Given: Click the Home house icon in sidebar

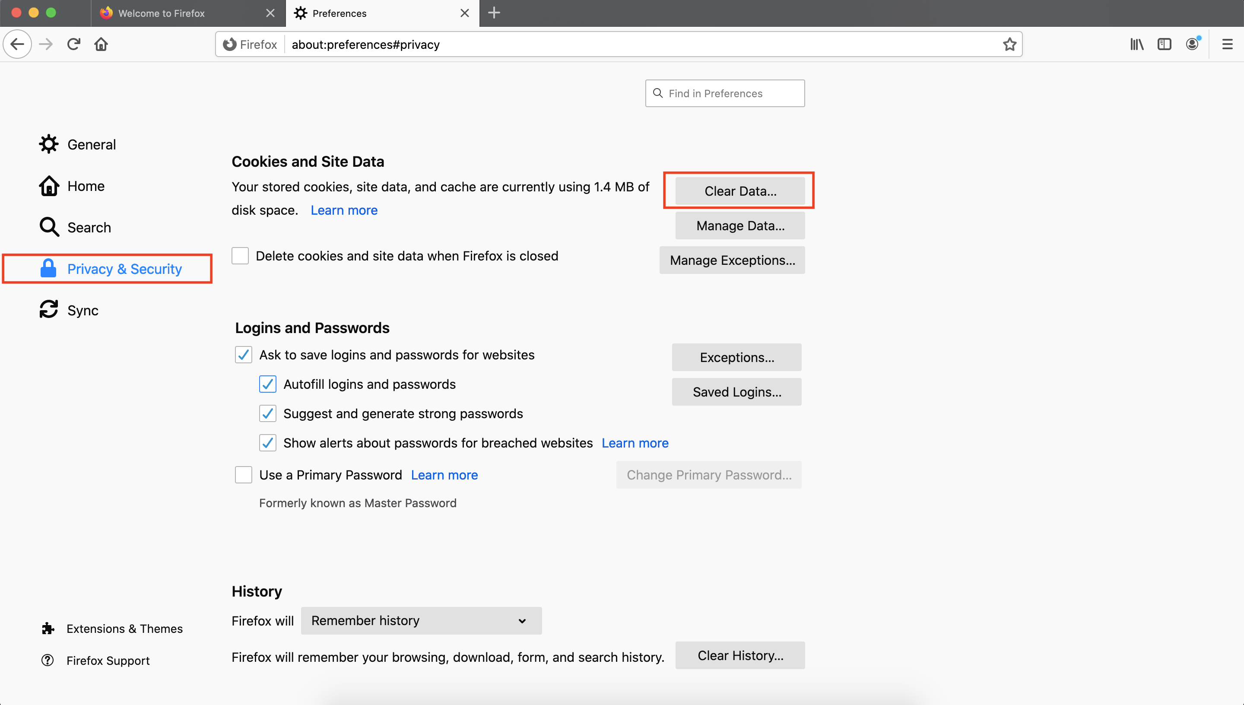Looking at the screenshot, I should (49, 185).
